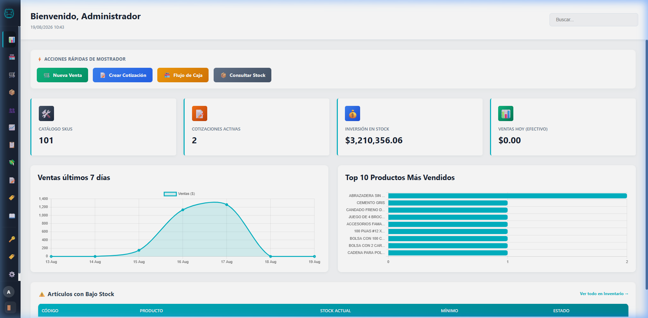The image size is (648, 318).
Task: Click the document icon on Cotizaciones Activas card
Action: [199, 114]
